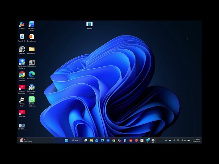Open the Channel dashboard shortcut
The width and height of the screenshot is (219, 164).
coord(22,87)
